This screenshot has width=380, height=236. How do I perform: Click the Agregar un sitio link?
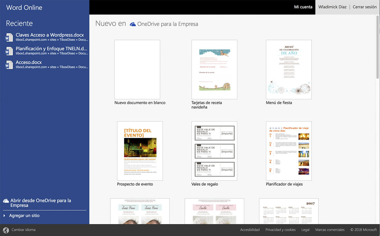coord(24,215)
